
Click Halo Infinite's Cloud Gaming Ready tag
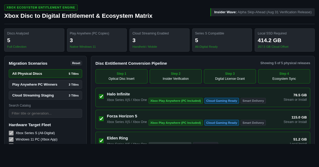pos(222,101)
